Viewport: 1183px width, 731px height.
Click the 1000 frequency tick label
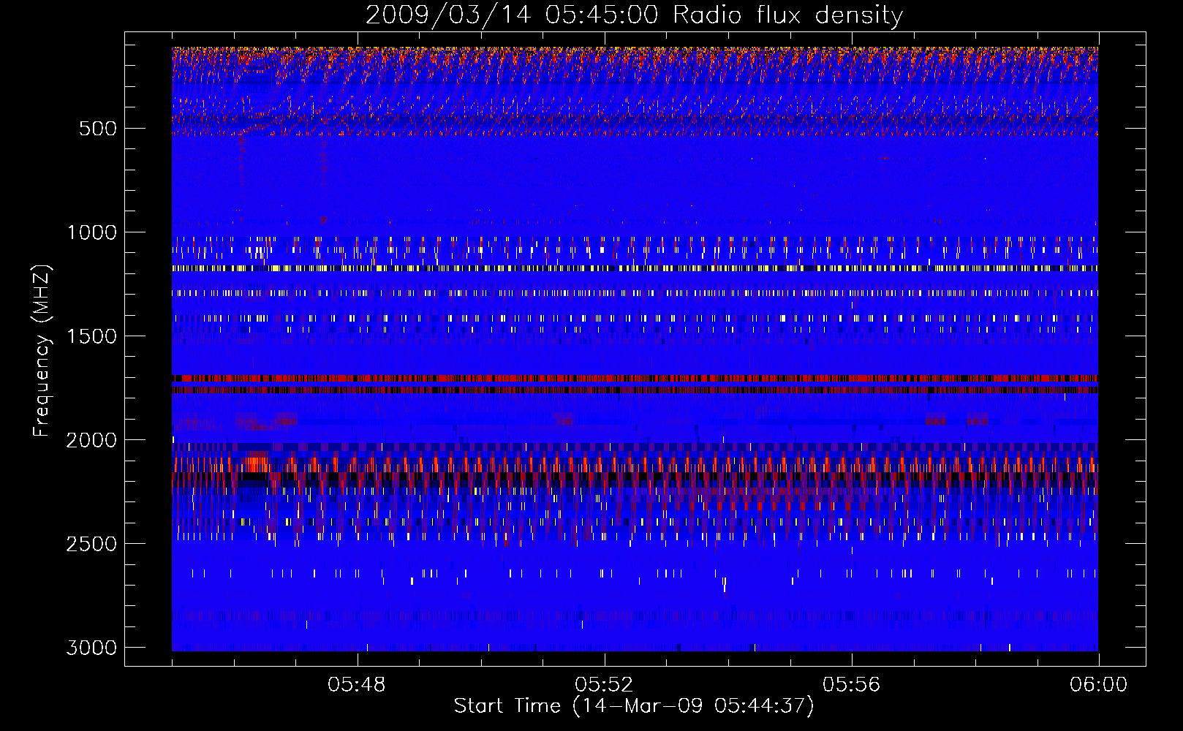click(91, 232)
